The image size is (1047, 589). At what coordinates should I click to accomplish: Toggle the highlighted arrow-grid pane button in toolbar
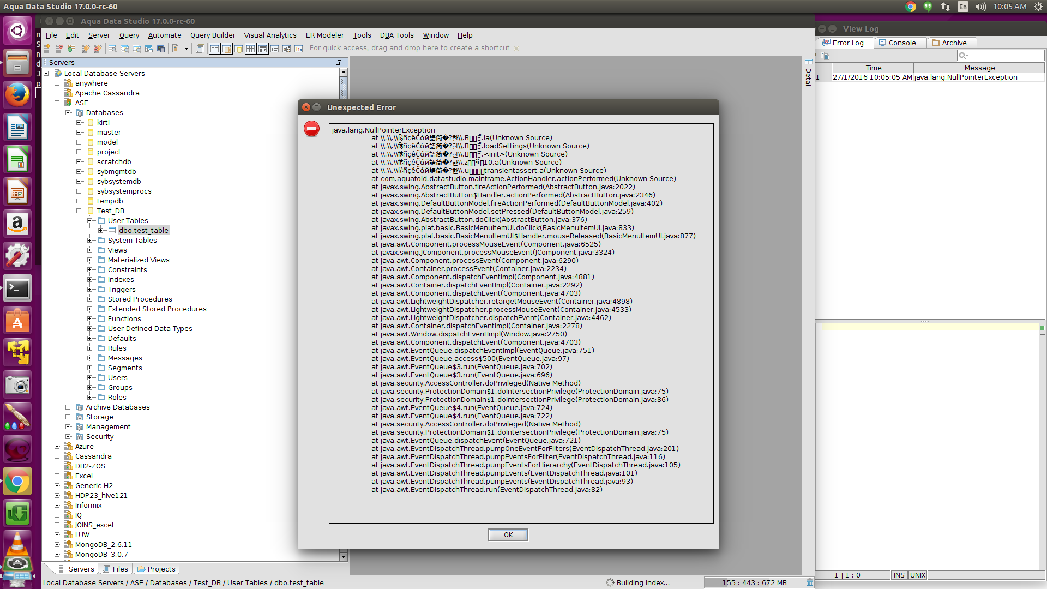click(262, 49)
